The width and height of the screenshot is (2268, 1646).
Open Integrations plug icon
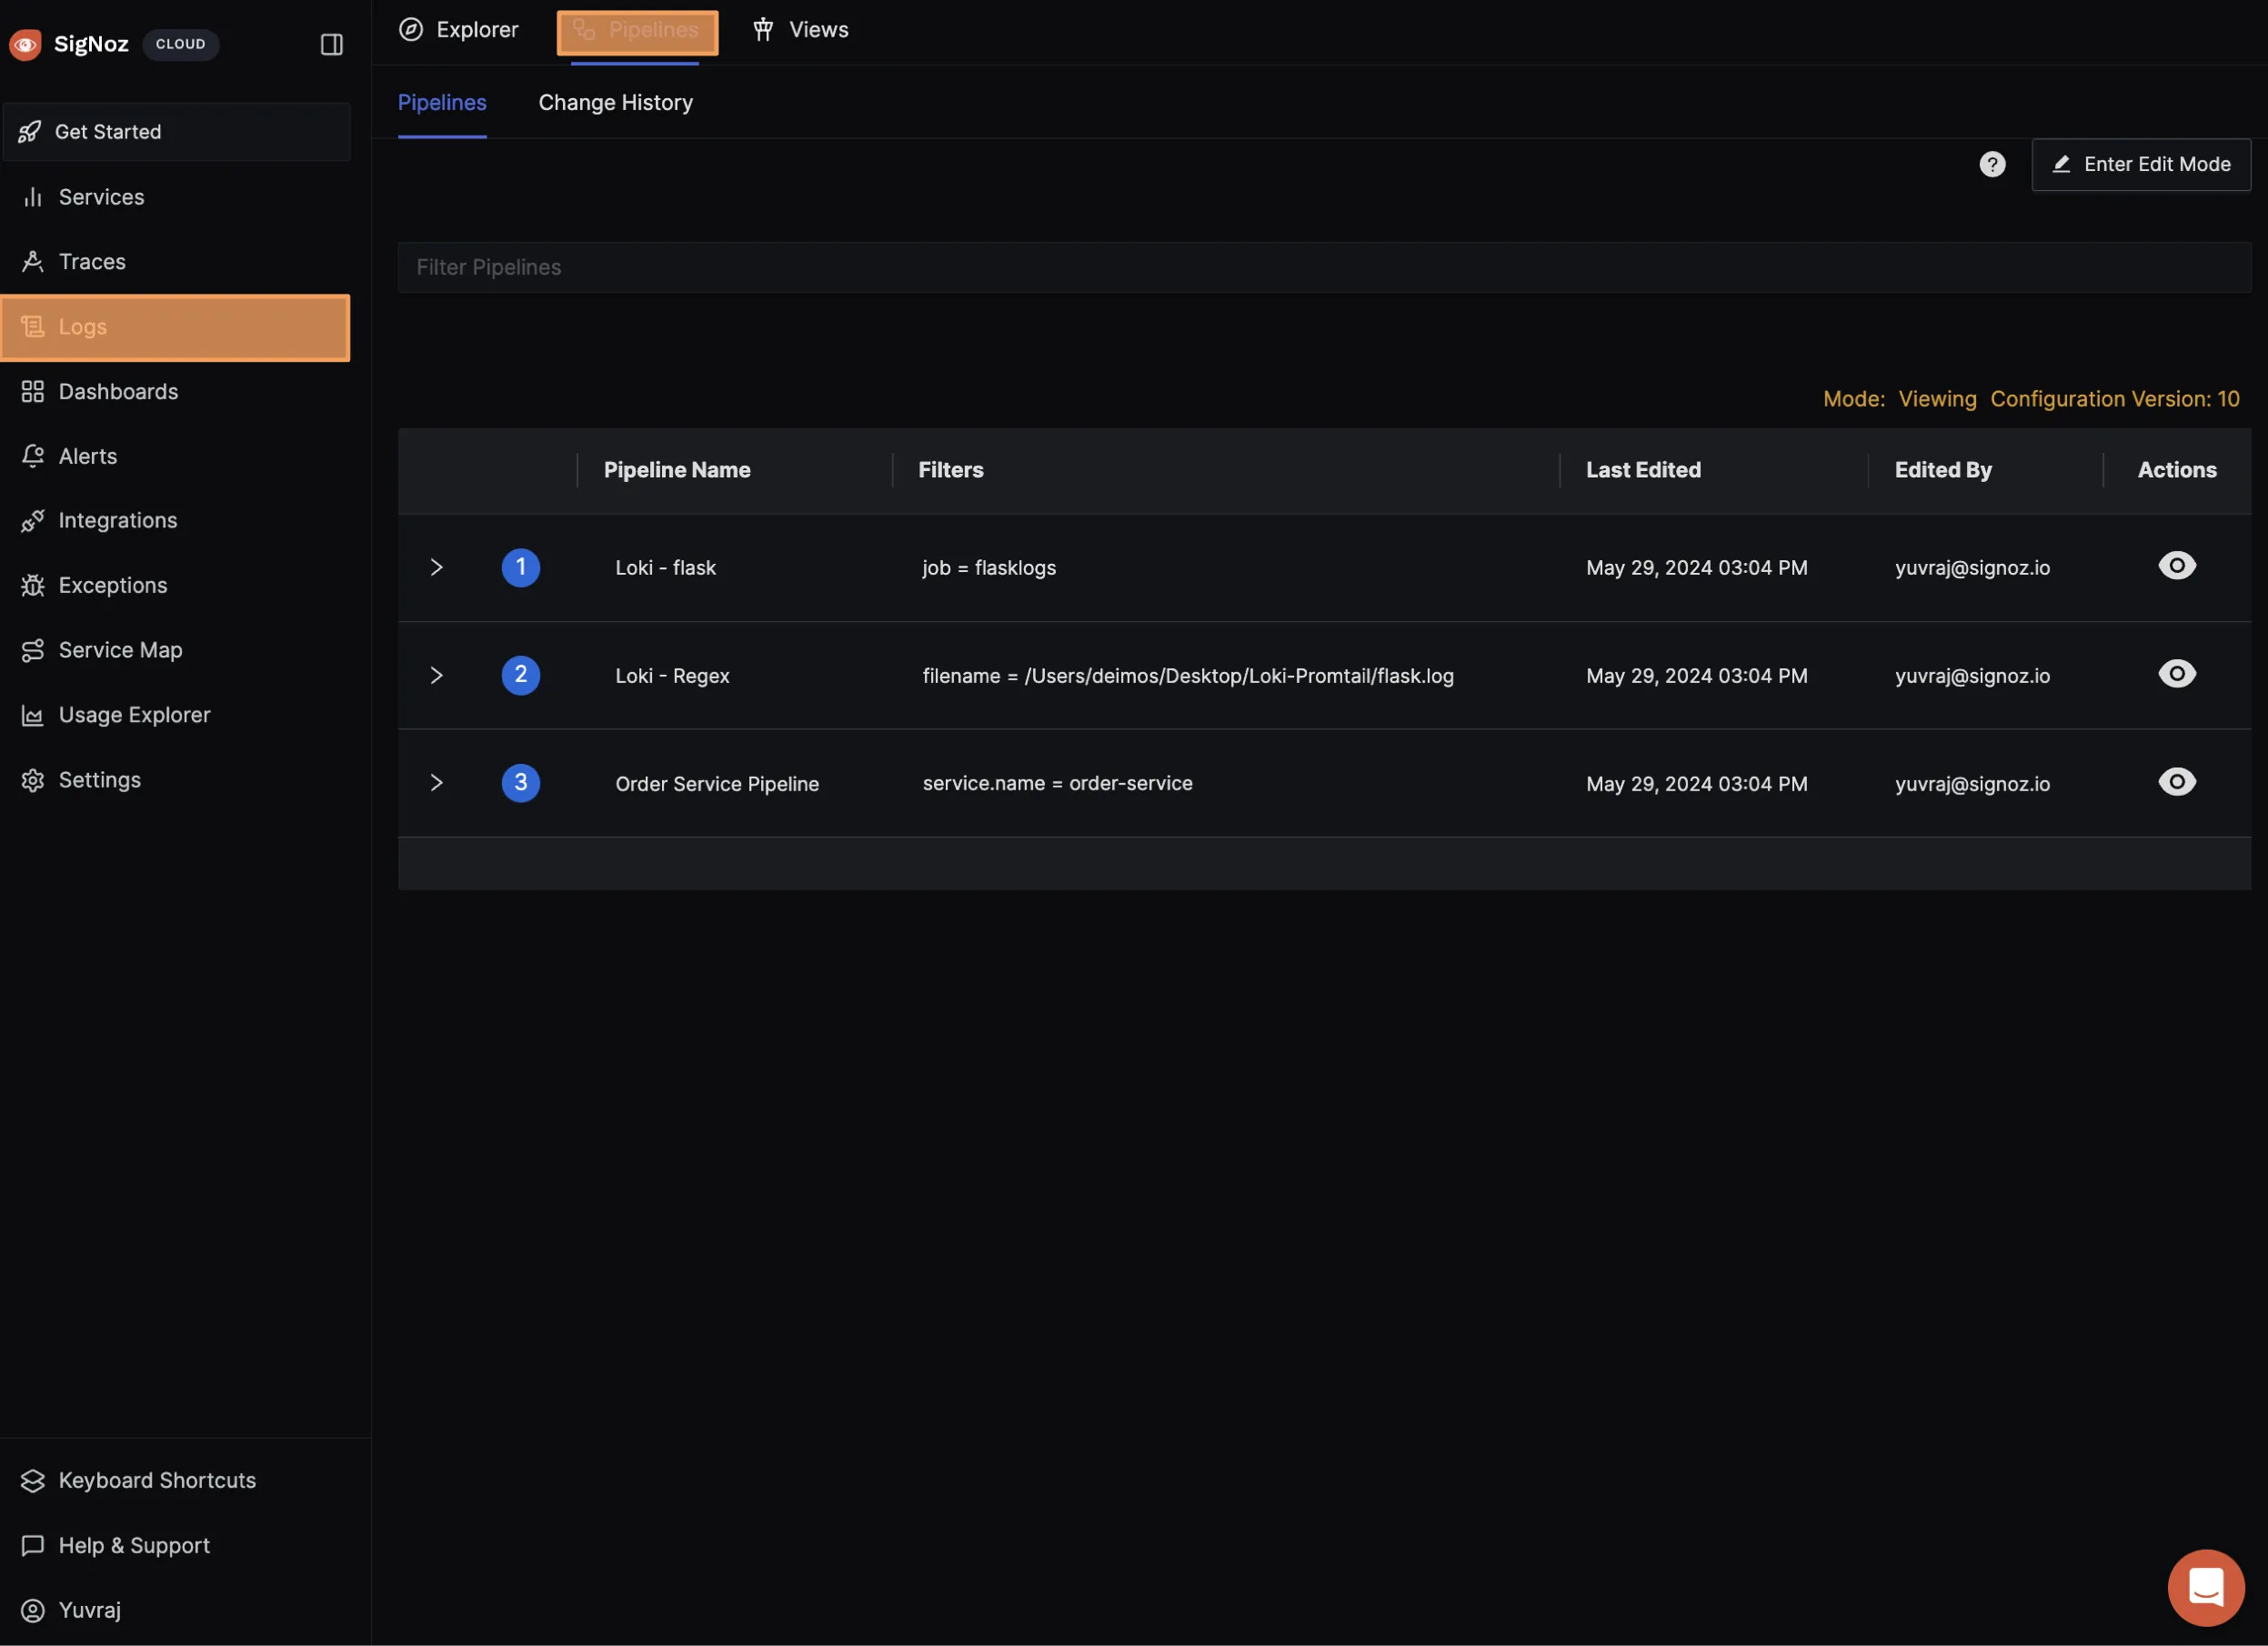33,521
